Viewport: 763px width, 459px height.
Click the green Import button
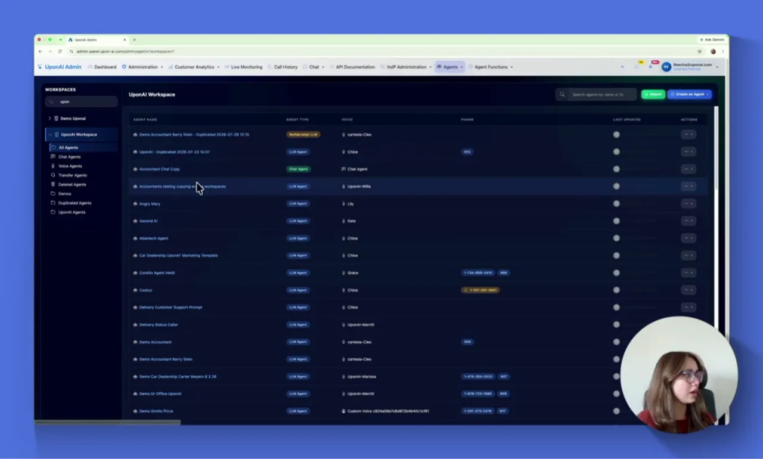pyautogui.click(x=653, y=94)
